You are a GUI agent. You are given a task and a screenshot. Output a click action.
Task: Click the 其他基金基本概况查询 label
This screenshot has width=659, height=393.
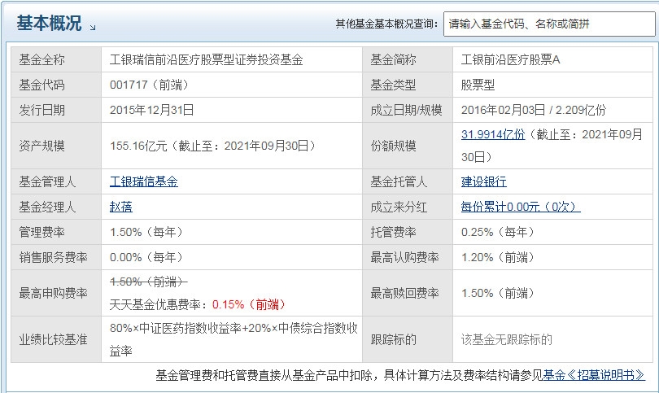[386, 24]
